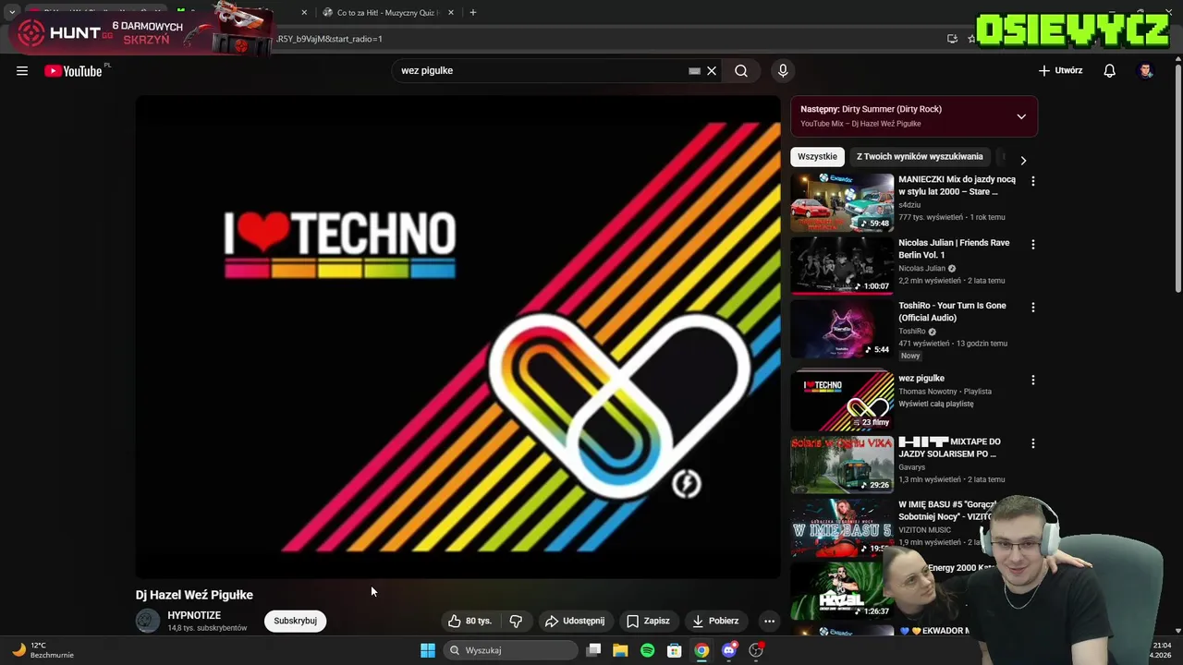This screenshot has height=665, width=1183.
Task: Open MANIECZKI Mix video thumbnail
Action: 842,201
